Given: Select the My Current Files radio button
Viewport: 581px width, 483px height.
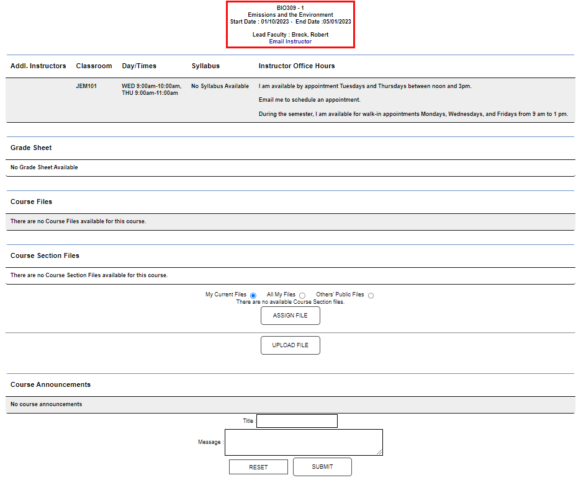Looking at the screenshot, I should click(x=253, y=296).
